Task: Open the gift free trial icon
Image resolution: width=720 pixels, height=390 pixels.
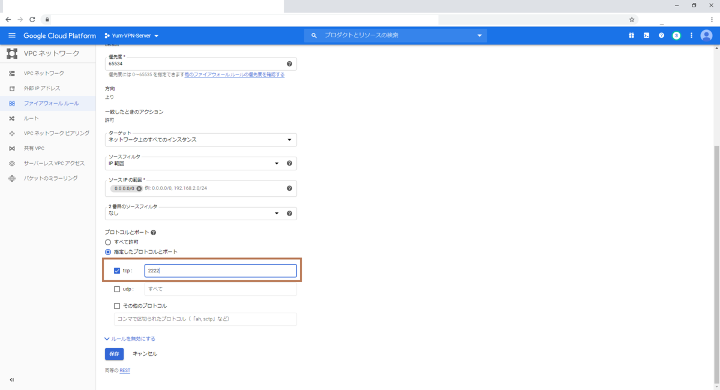Action: pyautogui.click(x=631, y=35)
